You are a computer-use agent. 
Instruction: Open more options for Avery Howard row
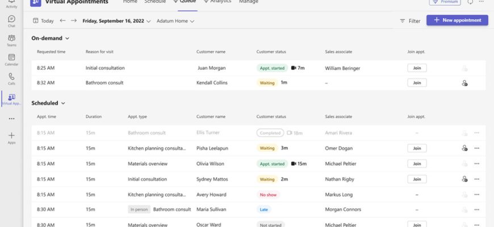pyautogui.click(x=476, y=195)
